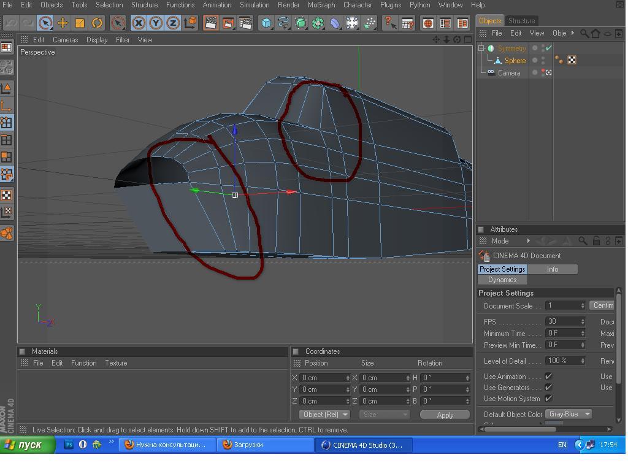The width and height of the screenshot is (628, 471).
Task: Toggle the Symmetry object's enable checkmark
Action: pos(549,48)
